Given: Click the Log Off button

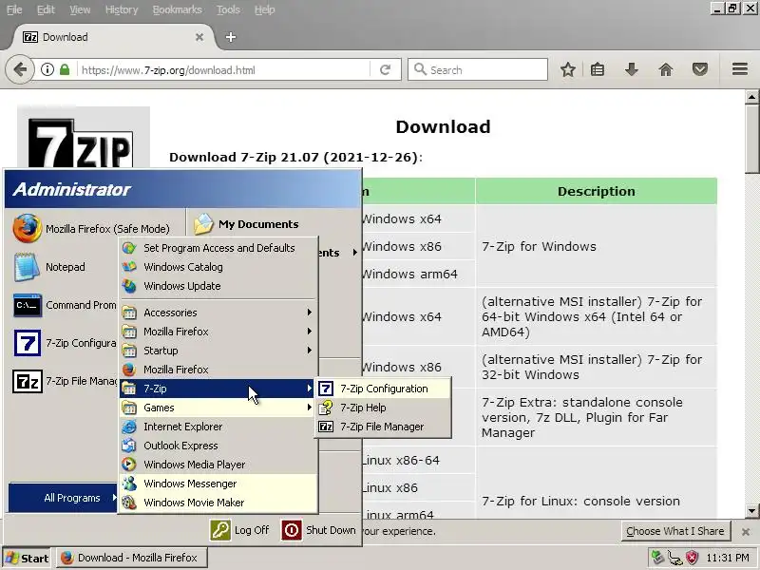Looking at the screenshot, I should 240,530.
